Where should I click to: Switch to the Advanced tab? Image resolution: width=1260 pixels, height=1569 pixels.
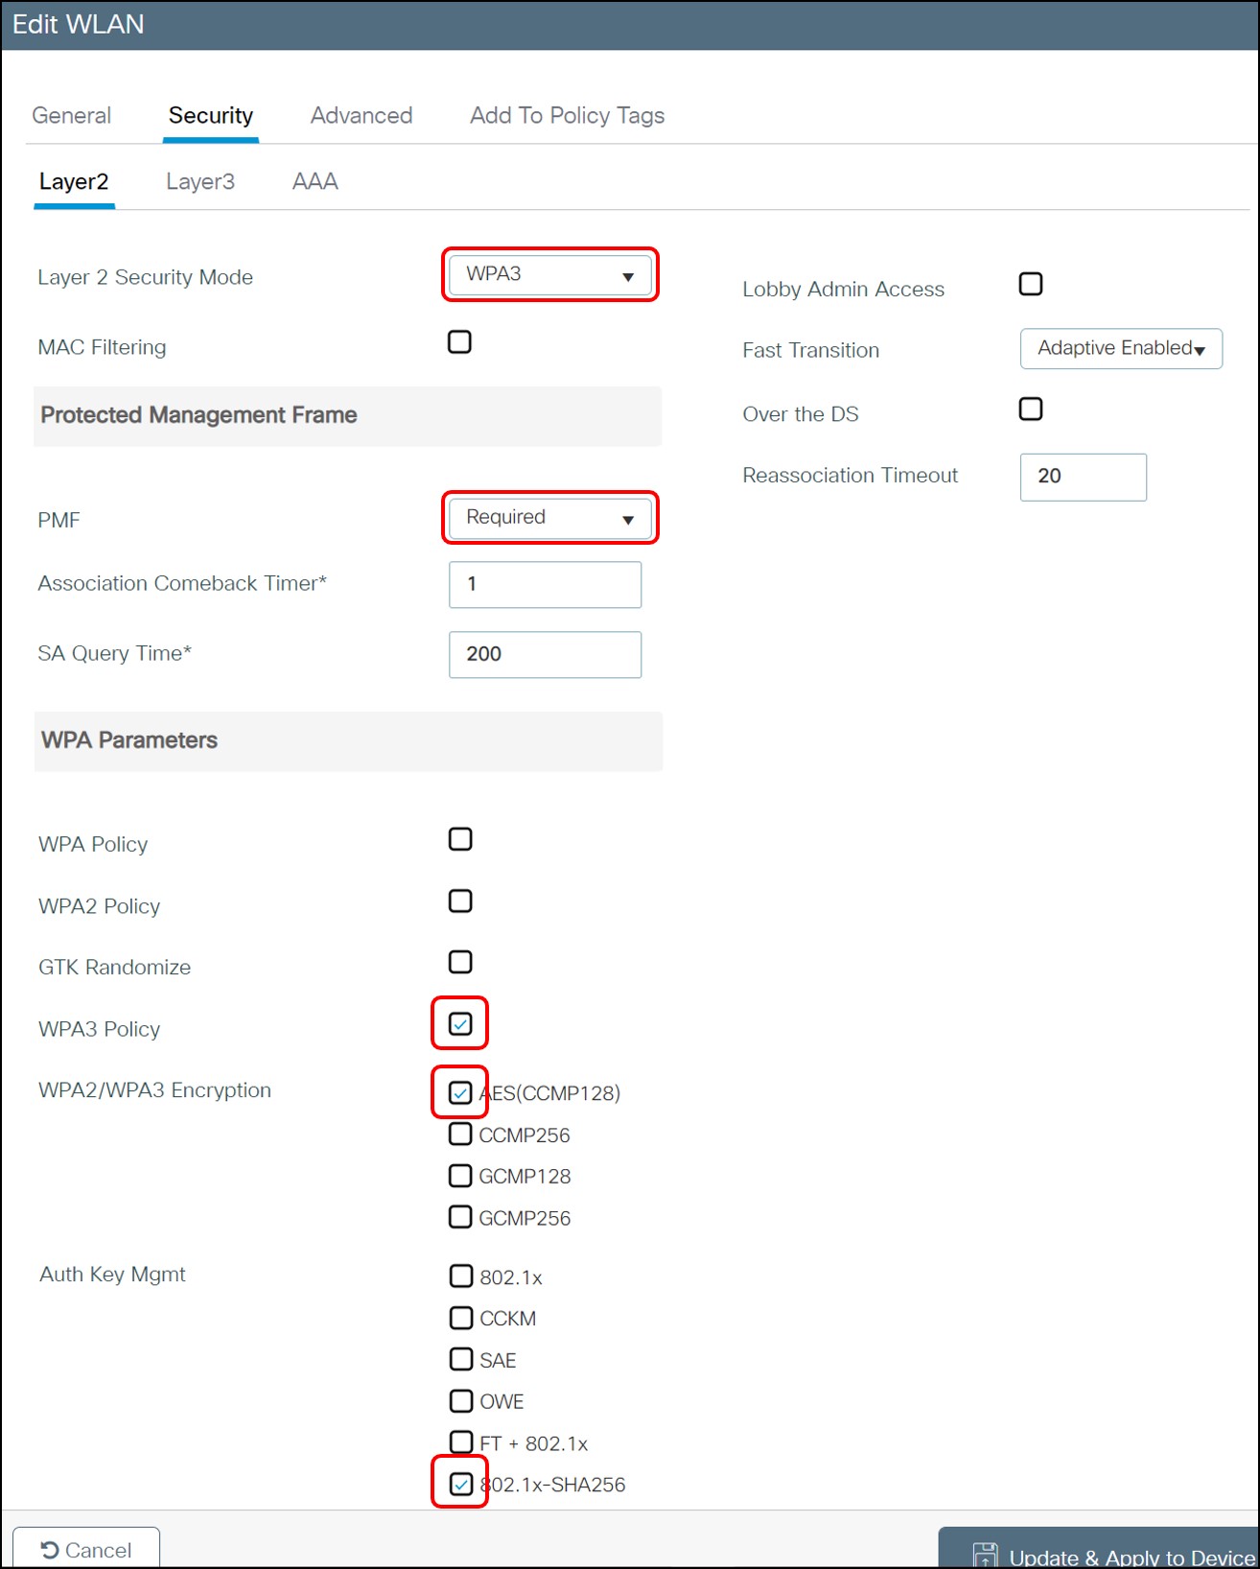[362, 115]
